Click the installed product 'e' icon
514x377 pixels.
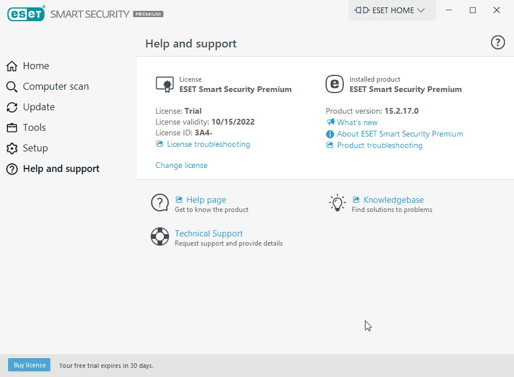pos(334,84)
